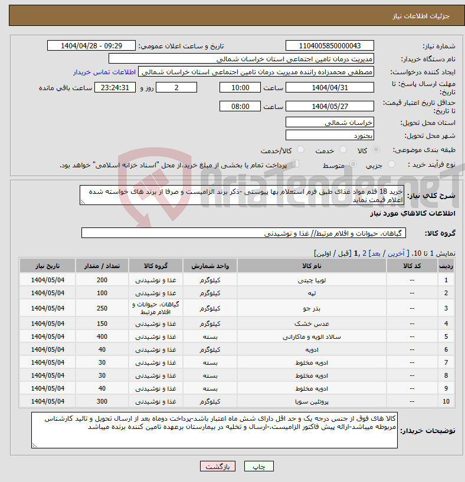Viewport: 465px width, 482px height.
Task: Select the عدس خشک item cell
Action: (312, 323)
